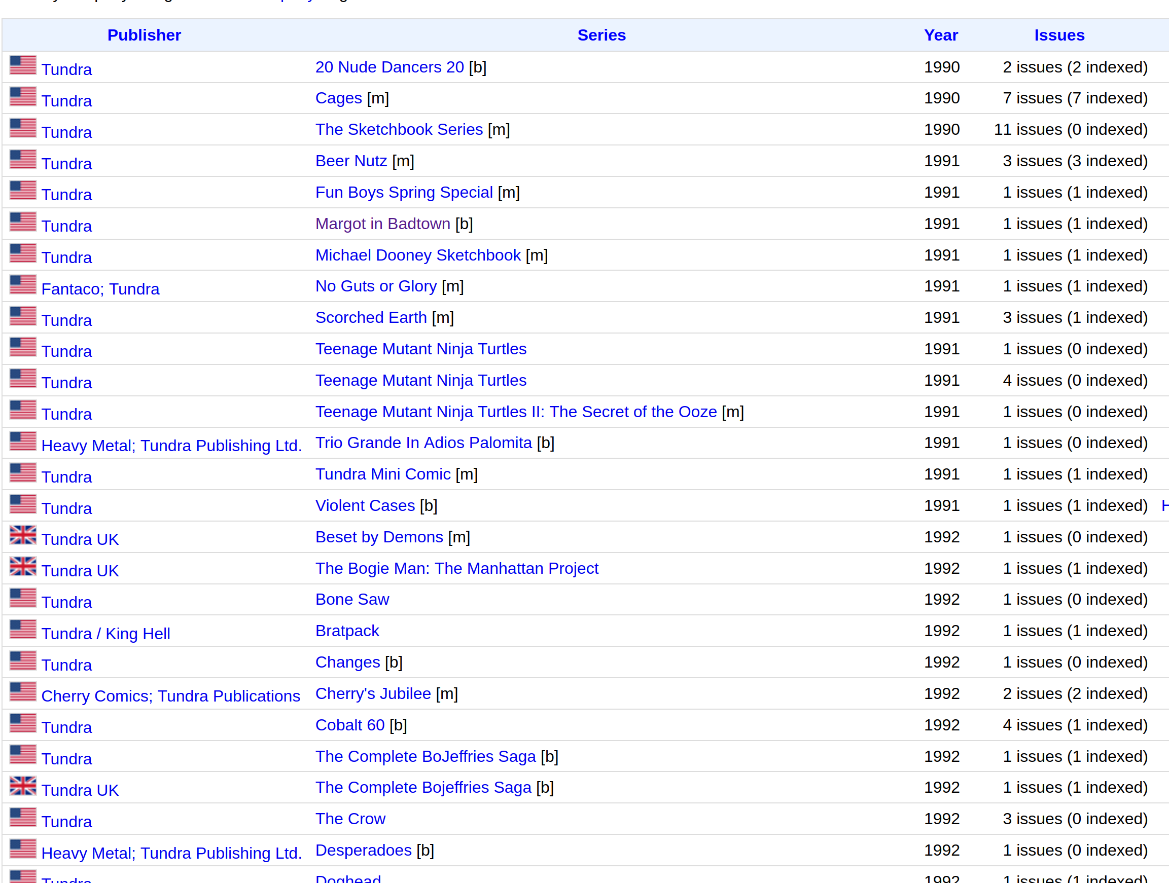This screenshot has height=883, width=1169.
Task: Click the UK flag in Beset by Demons row
Action: [23, 535]
